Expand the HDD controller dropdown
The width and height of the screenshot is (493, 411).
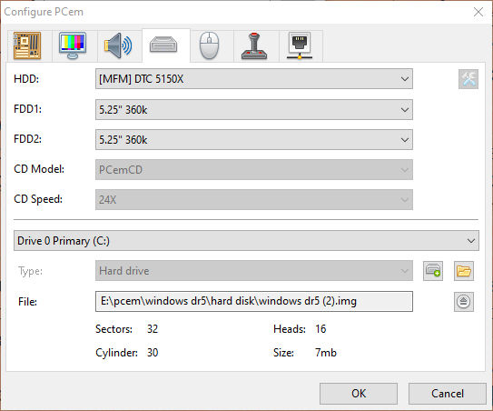254,79
